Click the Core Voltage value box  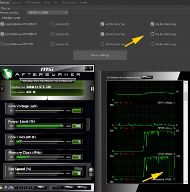(x=77, y=110)
